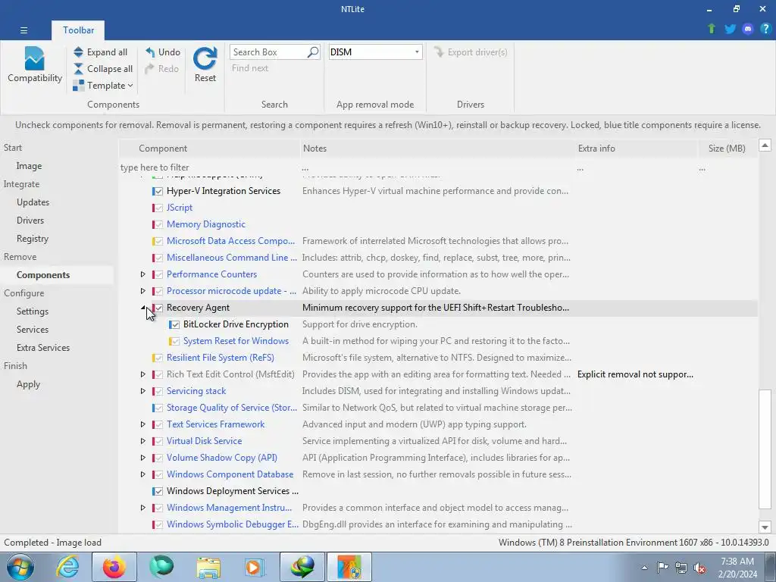Sort by the Size (MB) column header

pyautogui.click(x=727, y=149)
